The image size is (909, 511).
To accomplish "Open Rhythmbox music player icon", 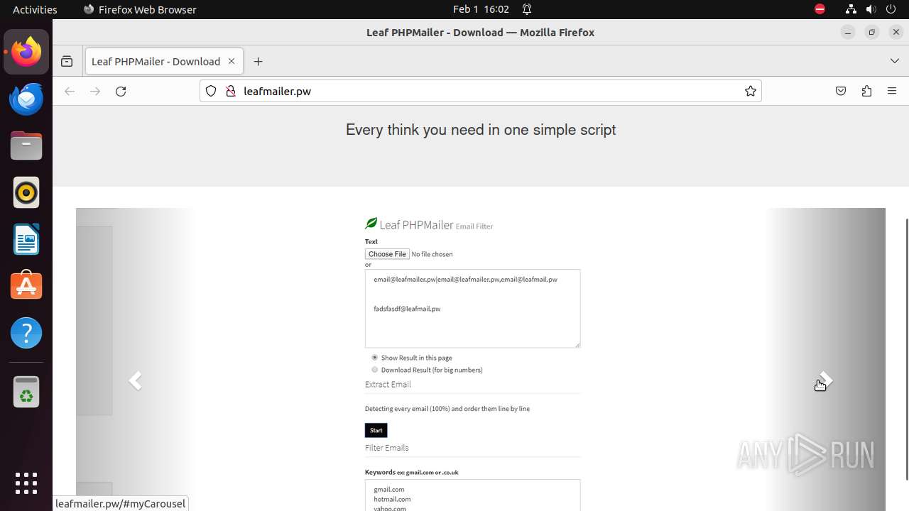I will 26,192.
